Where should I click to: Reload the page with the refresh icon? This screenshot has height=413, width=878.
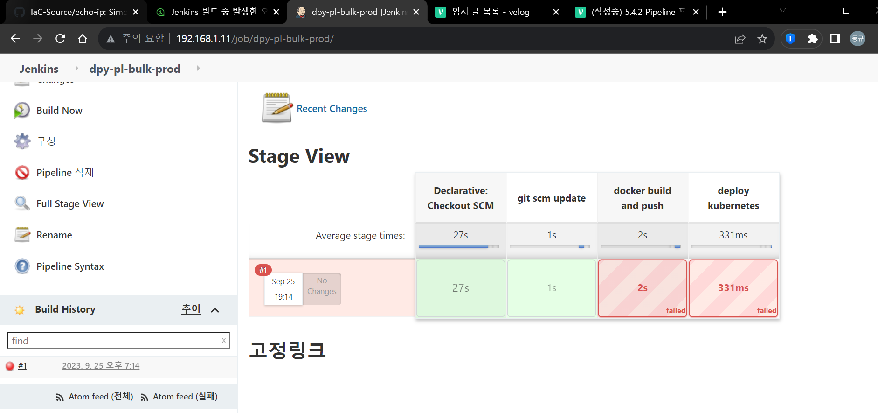[60, 39]
